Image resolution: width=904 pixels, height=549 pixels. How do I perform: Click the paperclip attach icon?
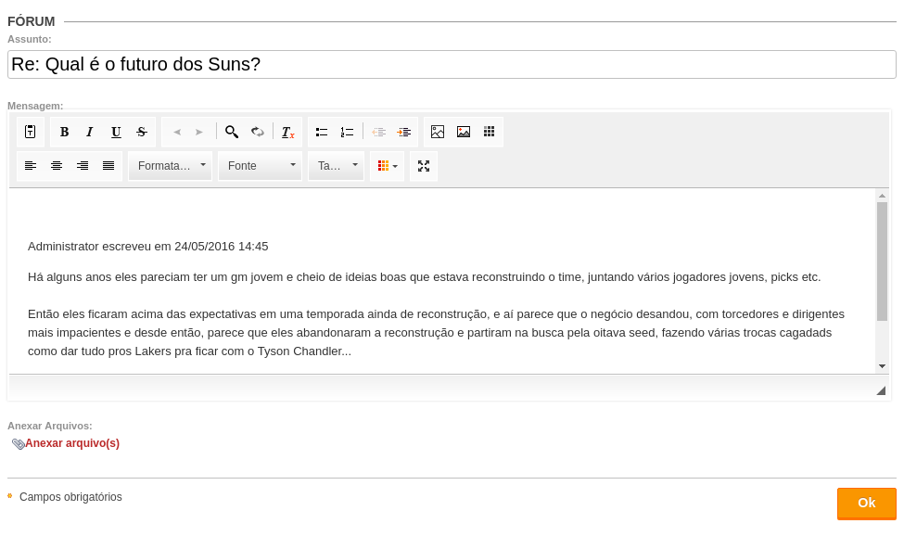pyautogui.click(x=18, y=444)
